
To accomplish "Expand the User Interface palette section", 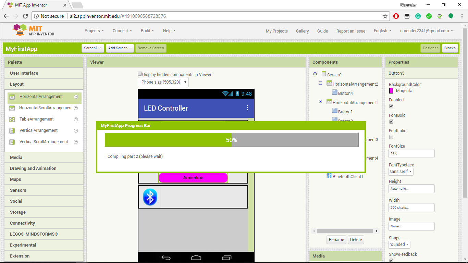I will point(44,73).
